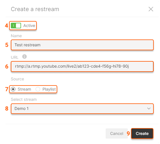Open the Select stream dropdown
The width and height of the screenshot is (160, 144).
pyautogui.click(x=82, y=108)
